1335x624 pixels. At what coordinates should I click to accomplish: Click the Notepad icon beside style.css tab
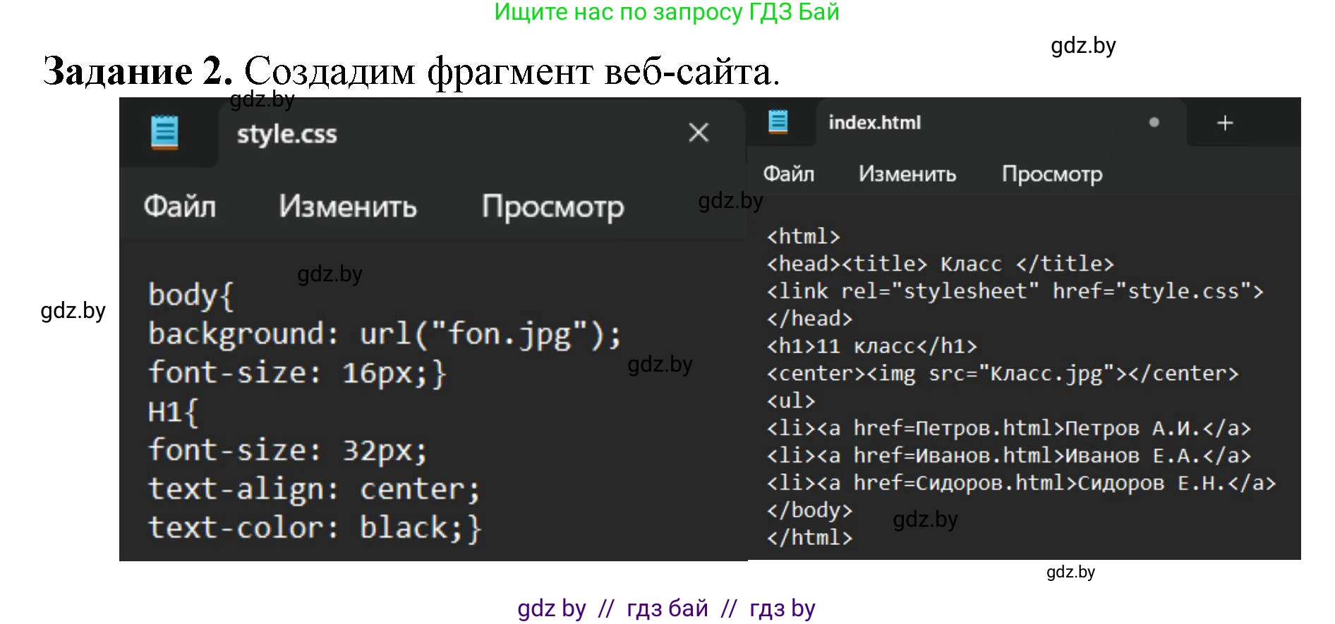165,133
